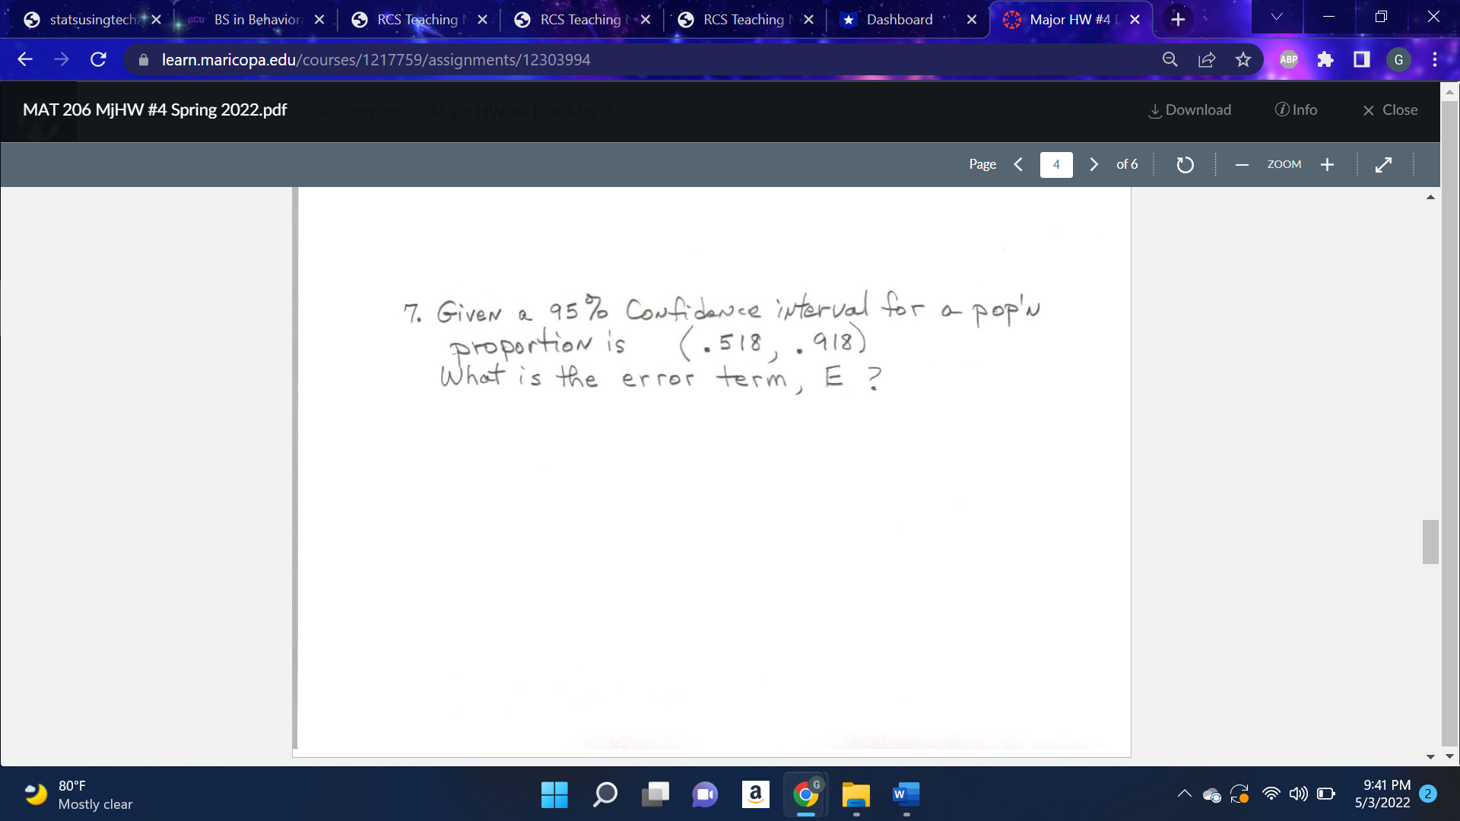Image resolution: width=1460 pixels, height=821 pixels.
Task: Switch to the statsusingtech tab
Action: [x=91, y=19]
